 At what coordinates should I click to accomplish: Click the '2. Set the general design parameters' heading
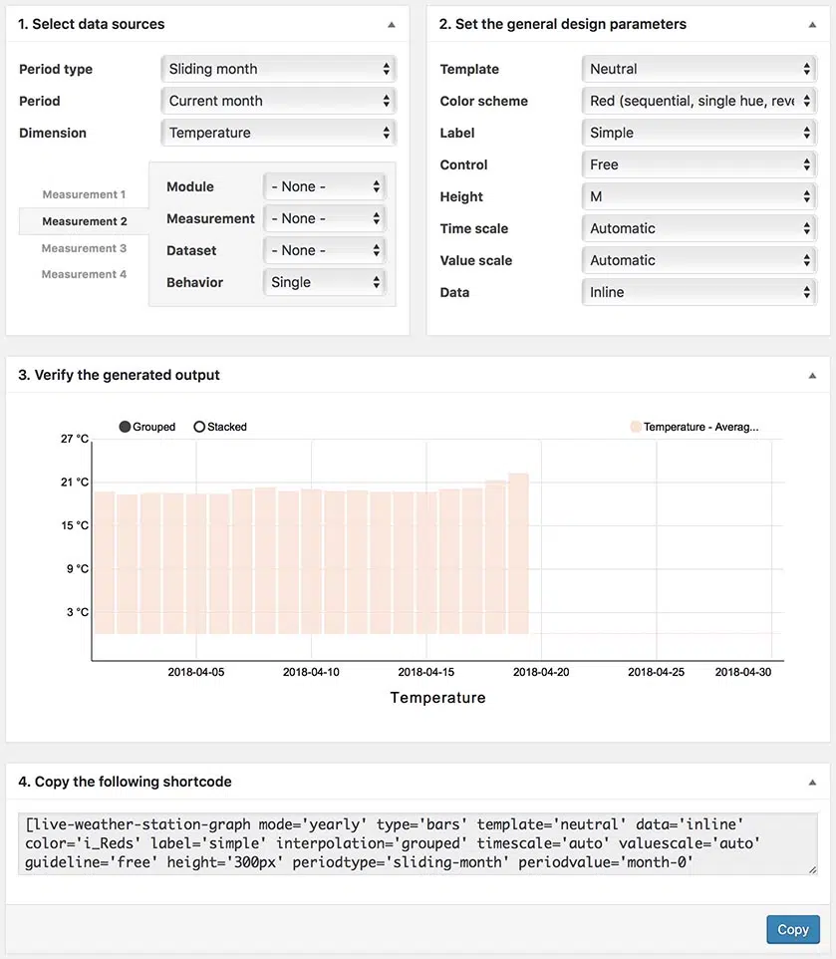562,25
